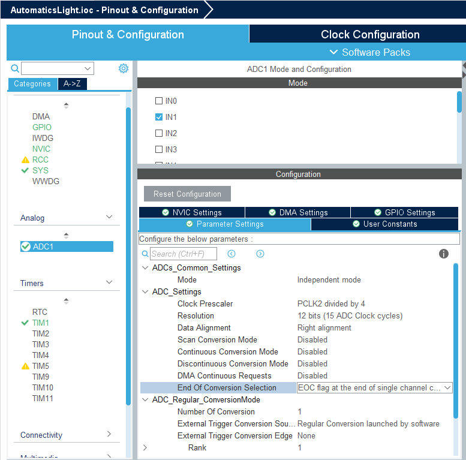Click the Reset Configuration button
466x460 pixels.
[187, 194]
